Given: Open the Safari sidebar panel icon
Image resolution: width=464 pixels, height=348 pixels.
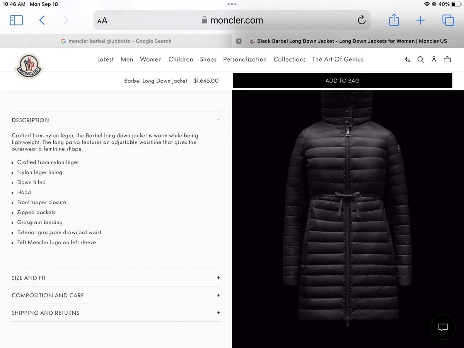Looking at the screenshot, I should tap(16, 20).
